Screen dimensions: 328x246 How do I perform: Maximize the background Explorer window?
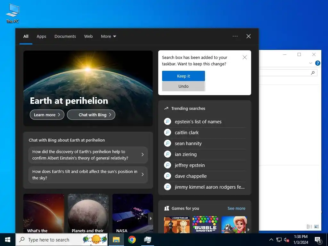(299, 54)
